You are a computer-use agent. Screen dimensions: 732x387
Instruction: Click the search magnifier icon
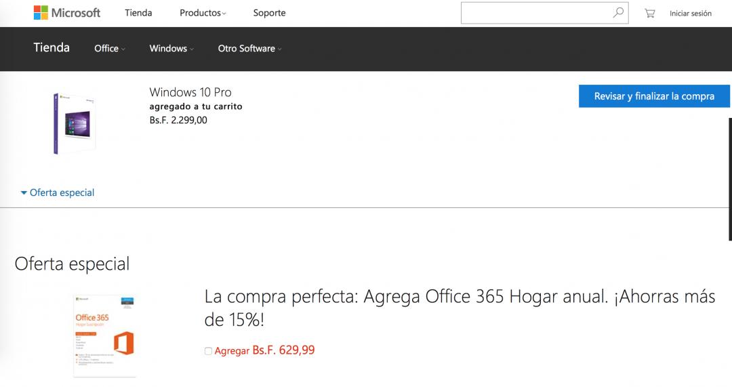point(618,13)
